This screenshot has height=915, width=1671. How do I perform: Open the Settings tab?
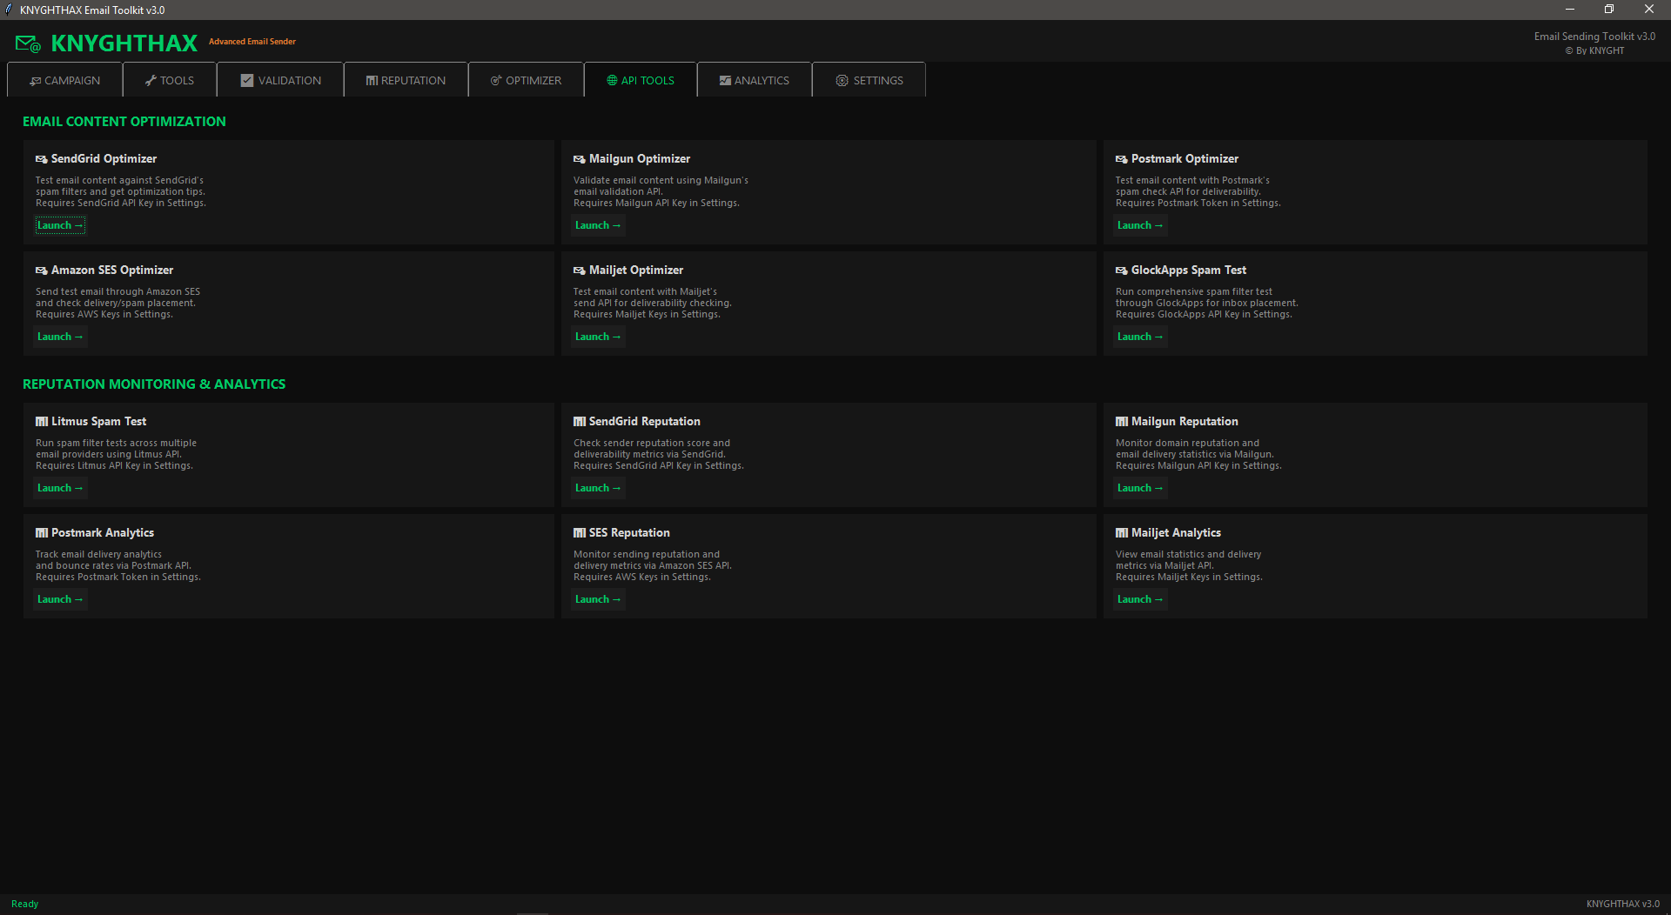coord(869,80)
